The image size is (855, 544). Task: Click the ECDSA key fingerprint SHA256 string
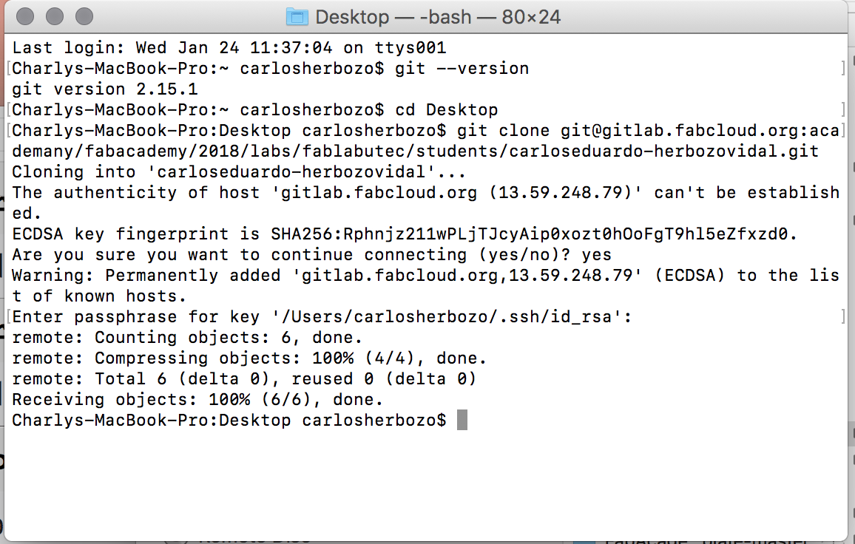click(x=534, y=234)
